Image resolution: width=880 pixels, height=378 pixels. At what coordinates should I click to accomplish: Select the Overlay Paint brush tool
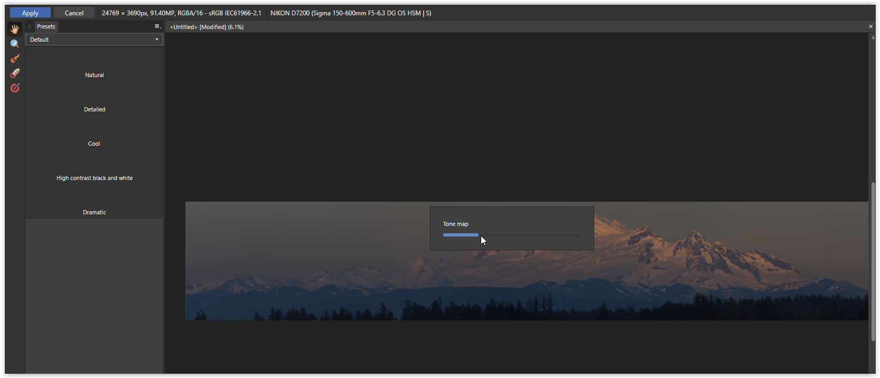click(15, 59)
